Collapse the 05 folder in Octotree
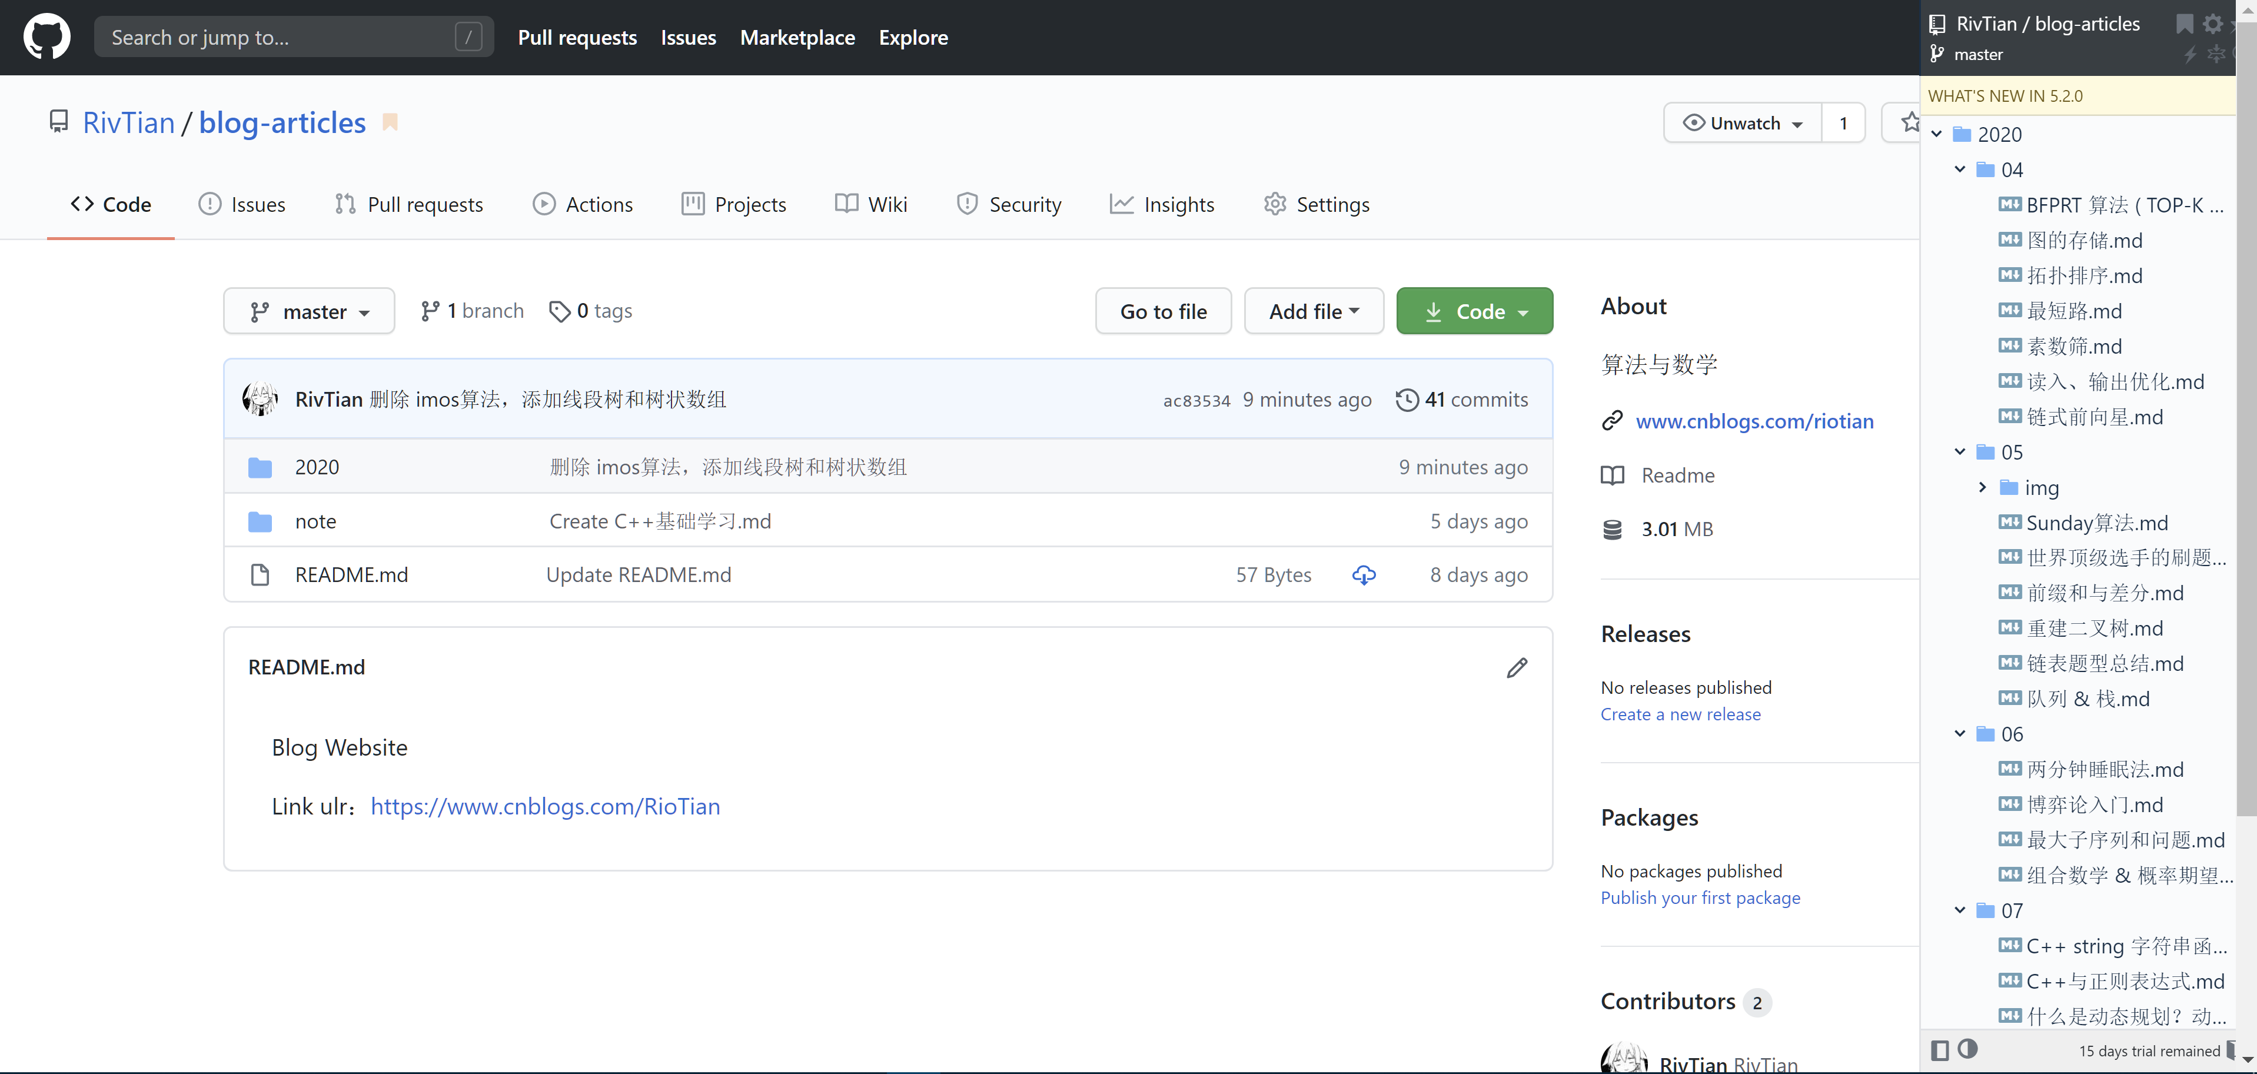Viewport: 2257px width, 1074px height. pyautogui.click(x=1960, y=452)
